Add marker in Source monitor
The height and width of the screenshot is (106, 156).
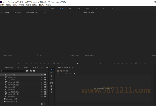pos(18,63)
